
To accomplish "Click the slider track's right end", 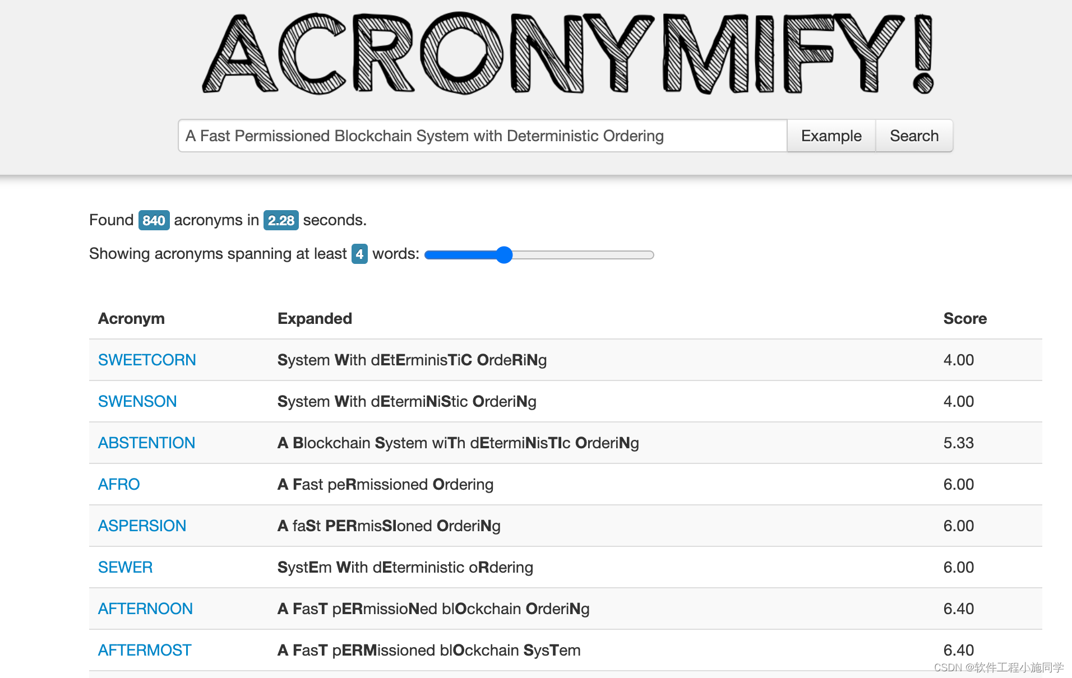I will [x=650, y=255].
